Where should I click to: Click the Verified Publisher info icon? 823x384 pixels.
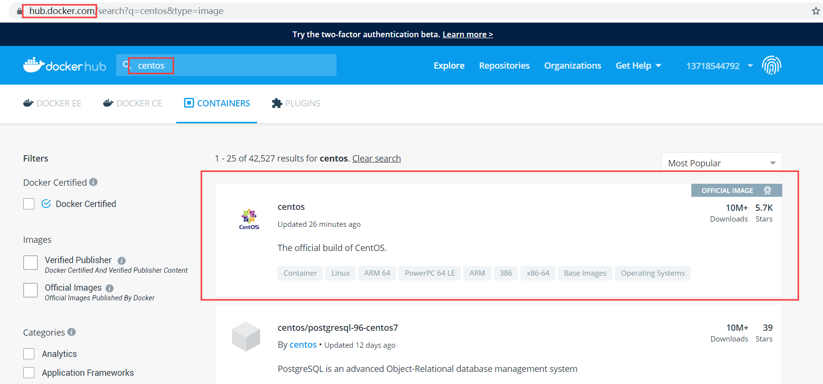(x=122, y=261)
